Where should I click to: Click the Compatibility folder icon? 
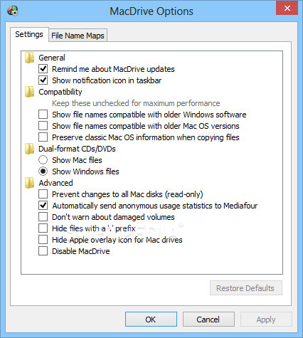coord(30,92)
